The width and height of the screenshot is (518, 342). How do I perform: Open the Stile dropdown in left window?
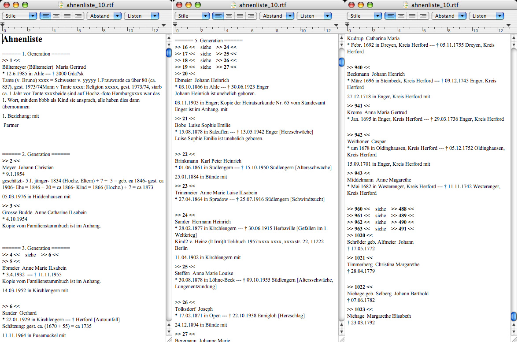click(x=20, y=16)
